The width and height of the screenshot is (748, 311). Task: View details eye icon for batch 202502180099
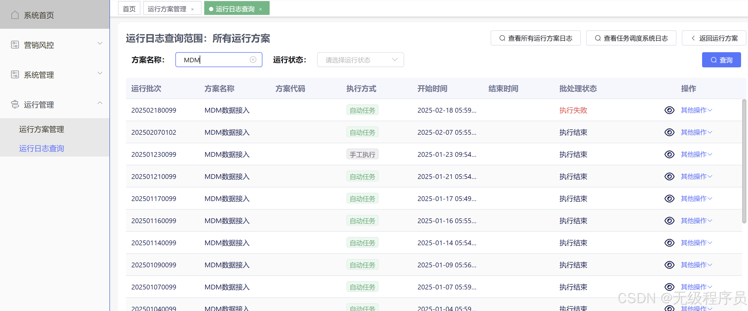[669, 110]
